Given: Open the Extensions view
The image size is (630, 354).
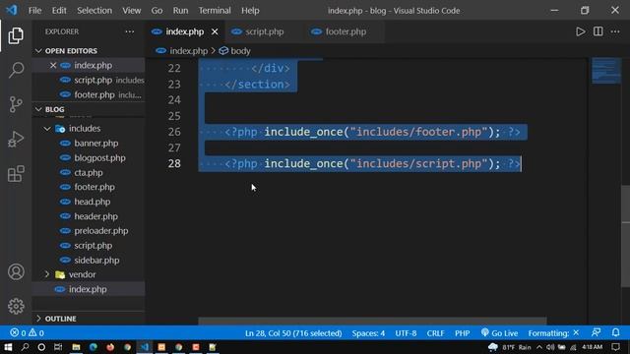Looking at the screenshot, I should point(16,174).
